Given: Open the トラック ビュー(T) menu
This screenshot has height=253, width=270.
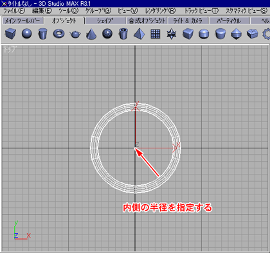Looking at the screenshot, I should [x=202, y=11].
